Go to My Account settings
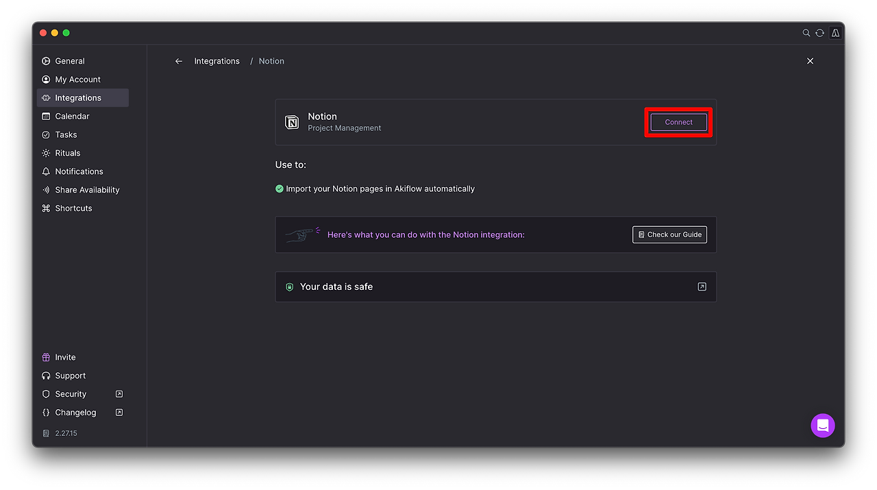This screenshot has height=490, width=877. click(x=83, y=79)
